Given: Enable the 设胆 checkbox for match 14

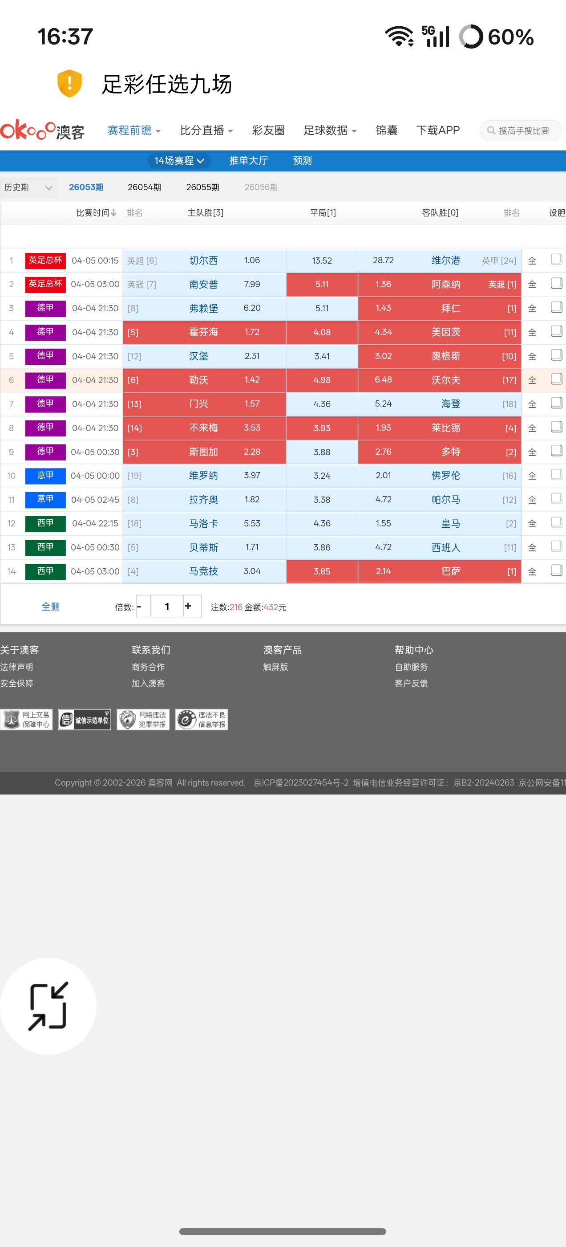Looking at the screenshot, I should pos(556,570).
